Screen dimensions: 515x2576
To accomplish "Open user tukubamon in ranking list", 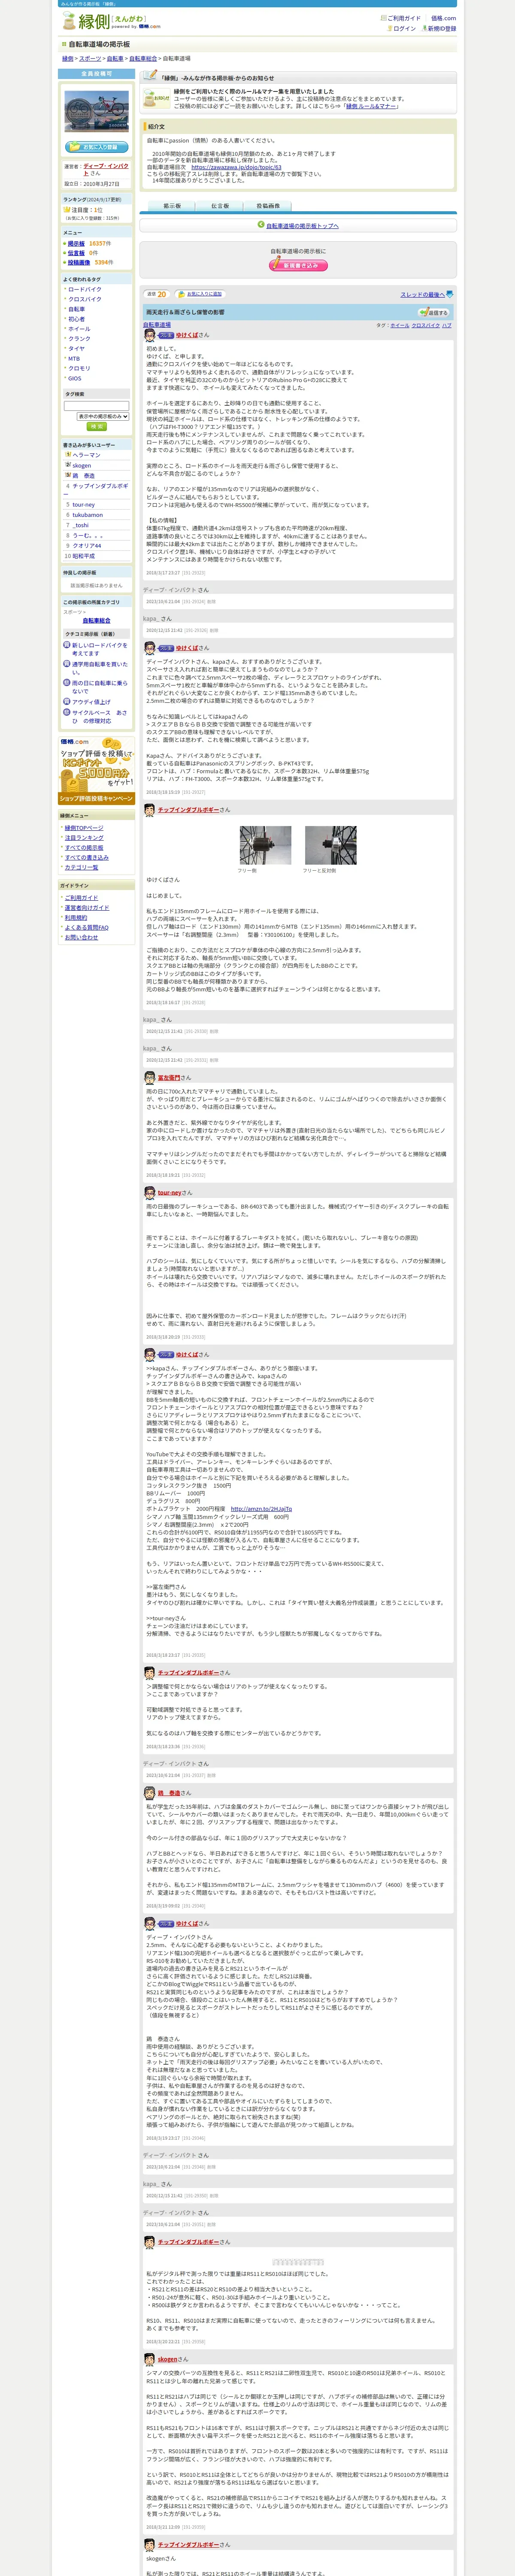I will (x=87, y=515).
